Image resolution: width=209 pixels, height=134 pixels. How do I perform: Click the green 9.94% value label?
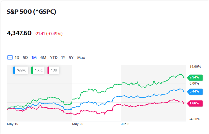(194, 77)
